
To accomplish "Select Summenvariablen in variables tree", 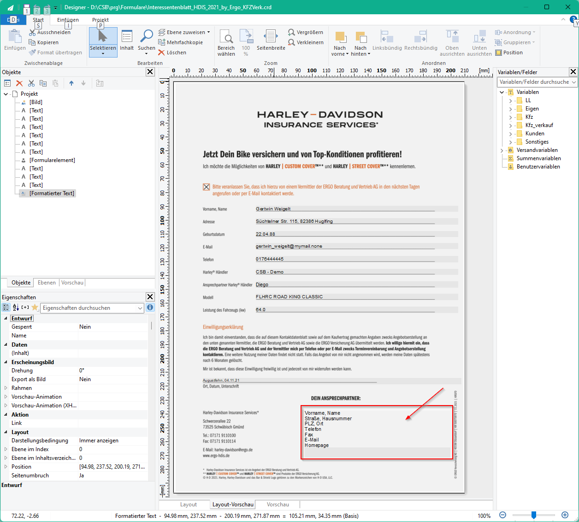I will 538,158.
